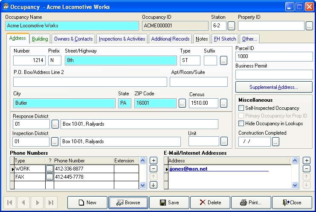The image size is (316, 212).
Task: Save the occupancy record
Action: click(x=169, y=202)
